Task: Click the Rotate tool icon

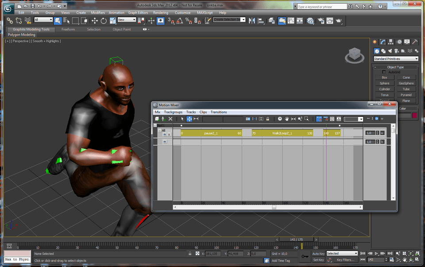Action: point(104,21)
